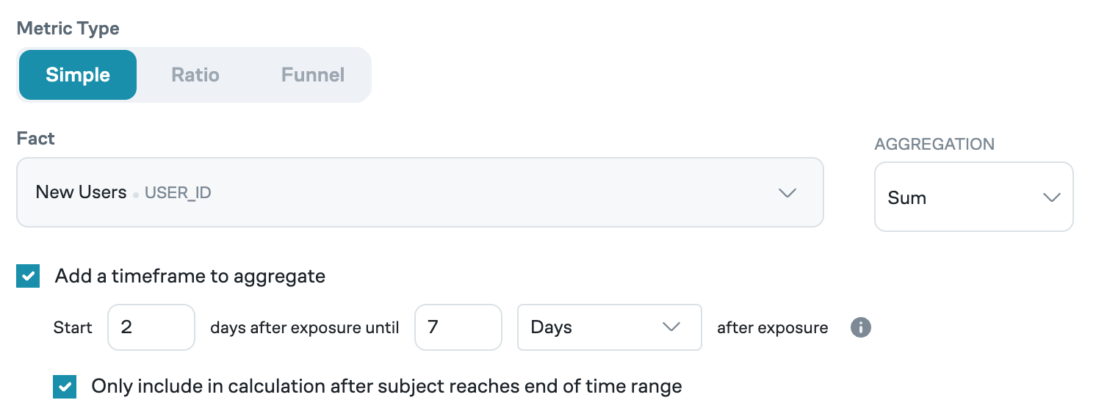Click the end value field showing 7
The image size is (1096, 411).
pos(458,327)
